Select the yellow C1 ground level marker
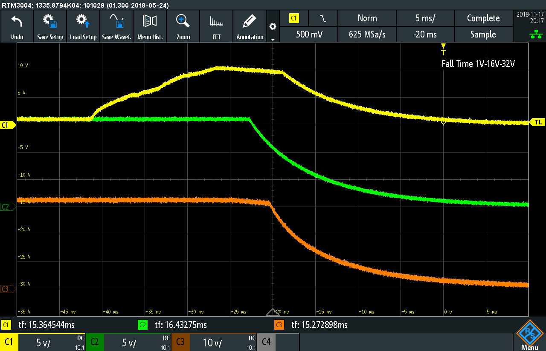546x351 pixels. (8, 125)
